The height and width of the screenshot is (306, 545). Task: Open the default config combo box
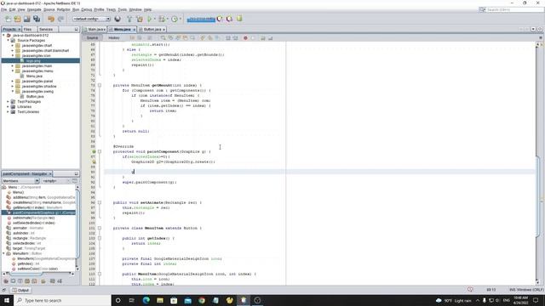pos(91,19)
